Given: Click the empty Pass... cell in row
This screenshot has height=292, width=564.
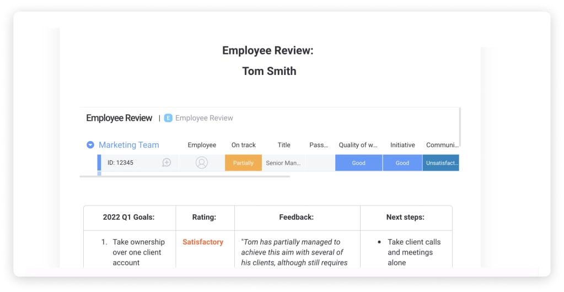Looking at the screenshot, I should coord(320,163).
